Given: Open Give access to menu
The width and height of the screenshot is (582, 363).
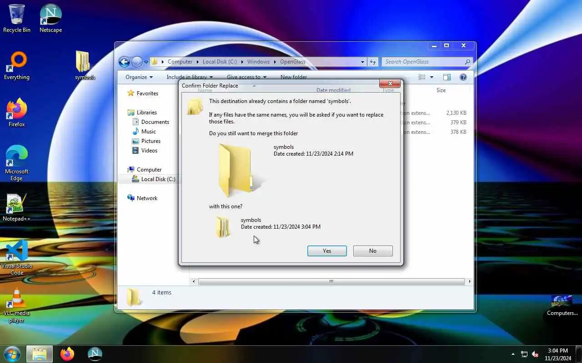Looking at the screenshot, I should 246,77.
